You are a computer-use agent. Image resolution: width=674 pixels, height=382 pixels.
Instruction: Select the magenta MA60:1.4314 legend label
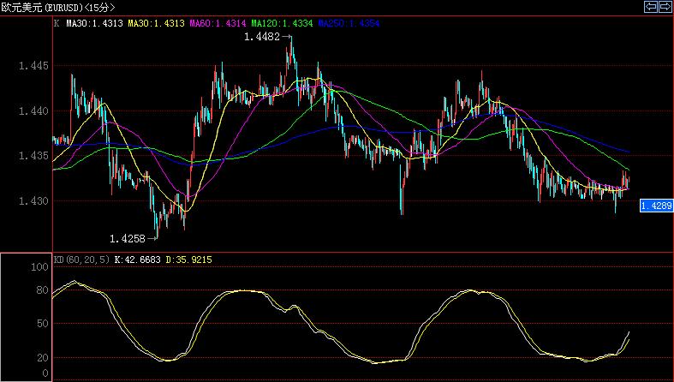(218, 23)
